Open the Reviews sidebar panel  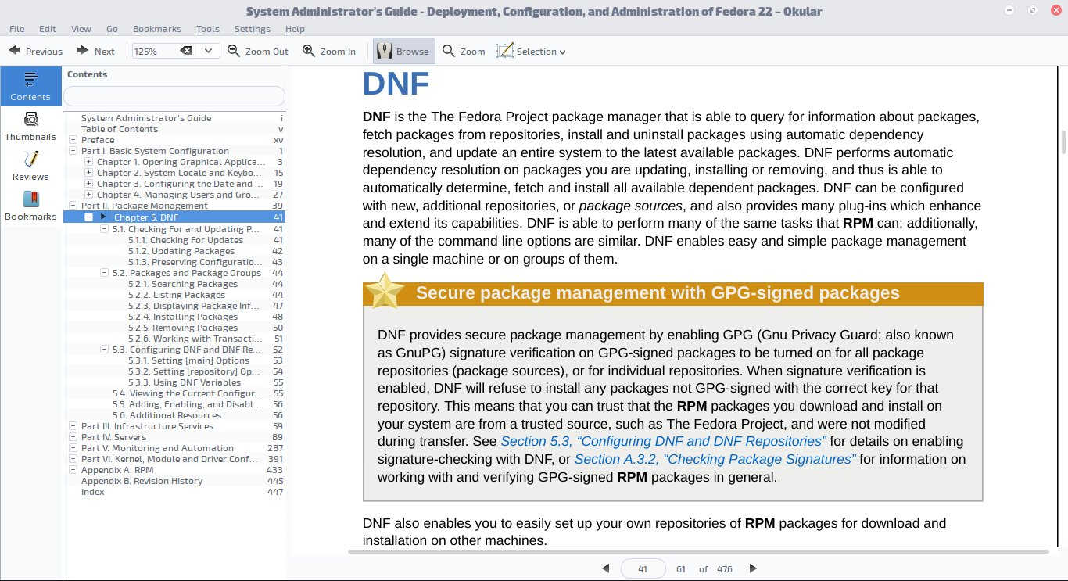click(x=30, y=166)
